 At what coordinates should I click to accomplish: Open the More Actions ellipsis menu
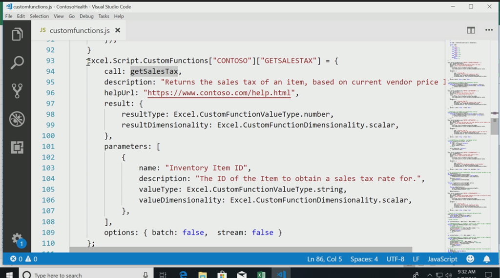tap(489, 30)
